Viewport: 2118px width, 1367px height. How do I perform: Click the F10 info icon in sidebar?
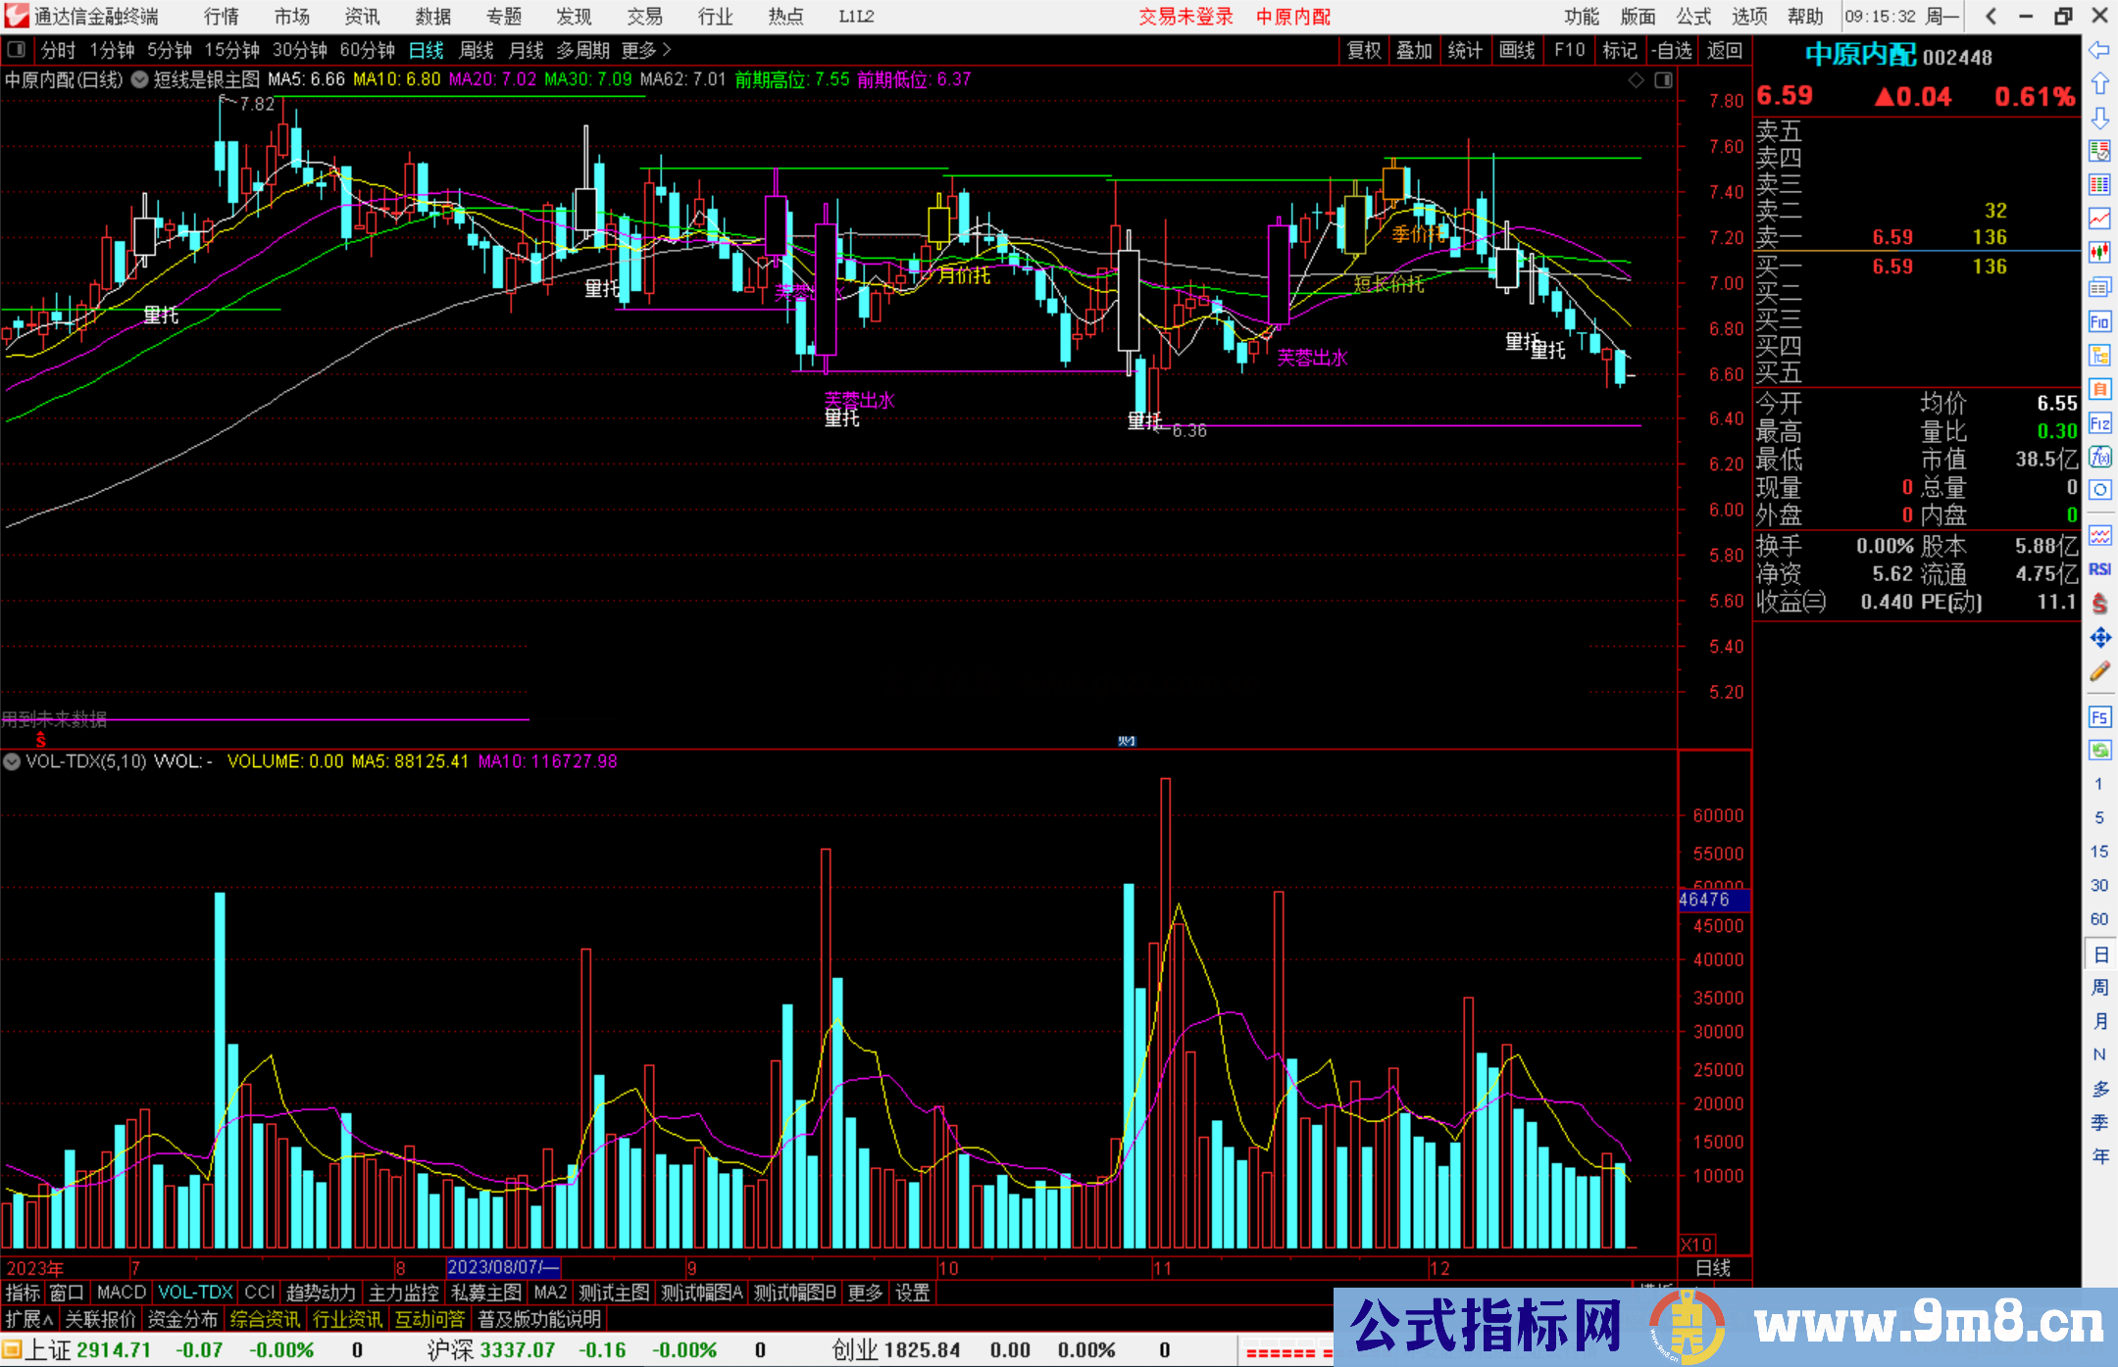click(2099, 322)
